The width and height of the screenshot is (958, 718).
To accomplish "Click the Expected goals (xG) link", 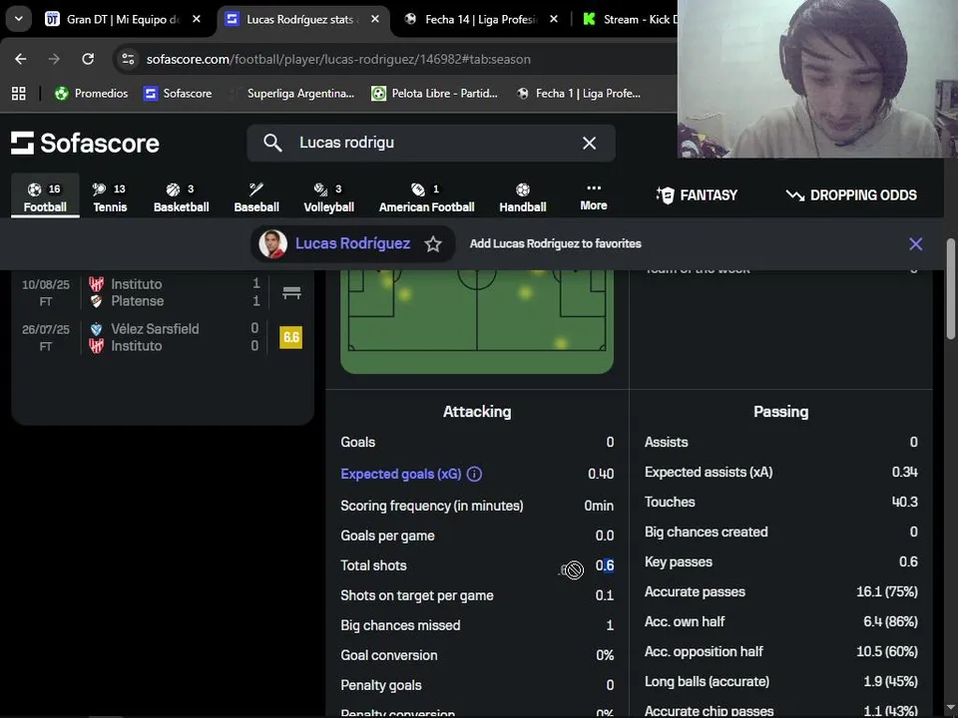I will 401,474.
